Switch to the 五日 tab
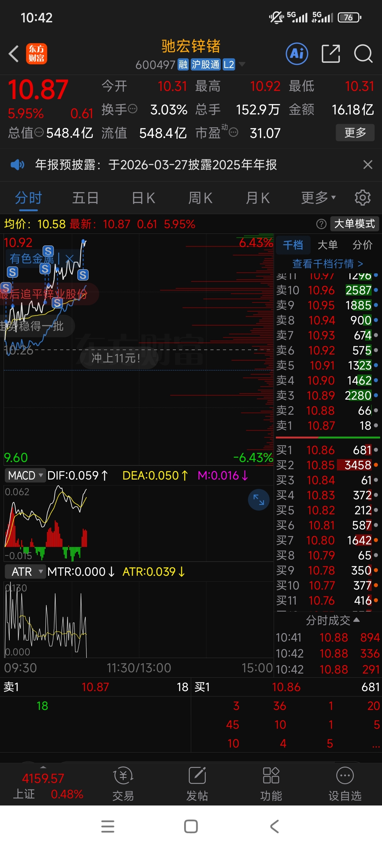The height and width of the screenshot is (850, 382). coord(85,198)
